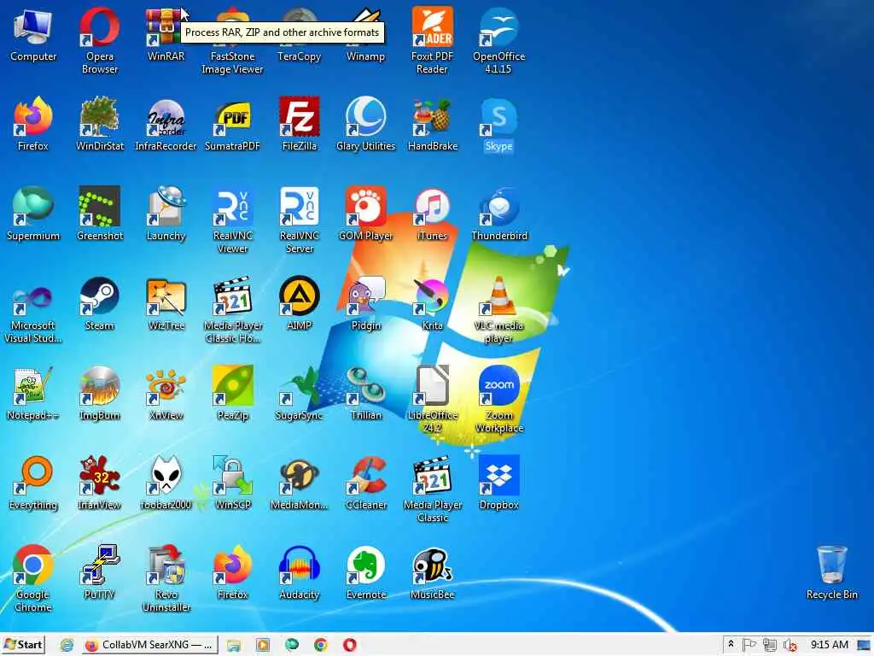Open the Action Center flag icon

click(749, 645)
